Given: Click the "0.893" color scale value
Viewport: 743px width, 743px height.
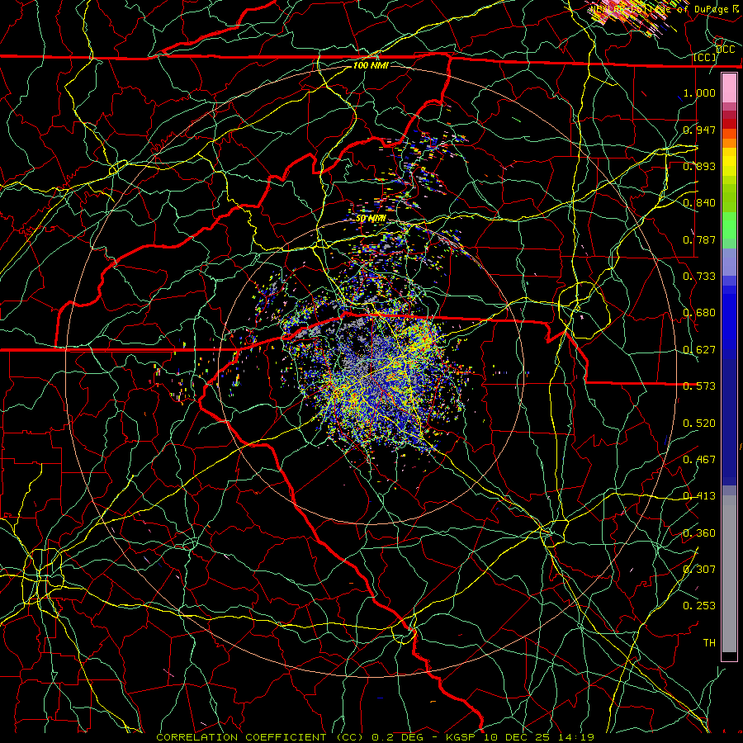Looking at the screenshot, I should pyautogui.click(x=699, y=166).
